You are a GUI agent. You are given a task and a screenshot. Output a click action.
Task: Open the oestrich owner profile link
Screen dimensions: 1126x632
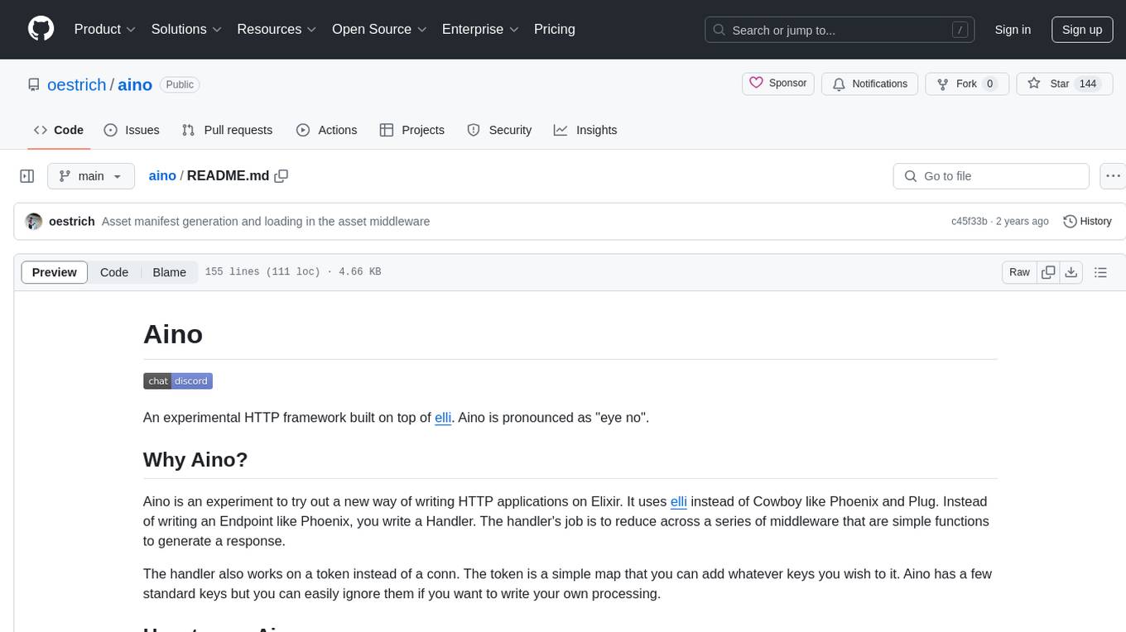(x=77, y=84)
